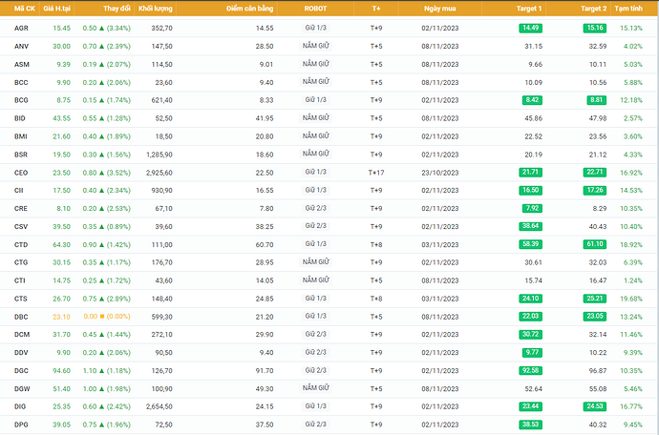Open the DPG stock ticker
The image size is (659, 435).
(21, 425)
